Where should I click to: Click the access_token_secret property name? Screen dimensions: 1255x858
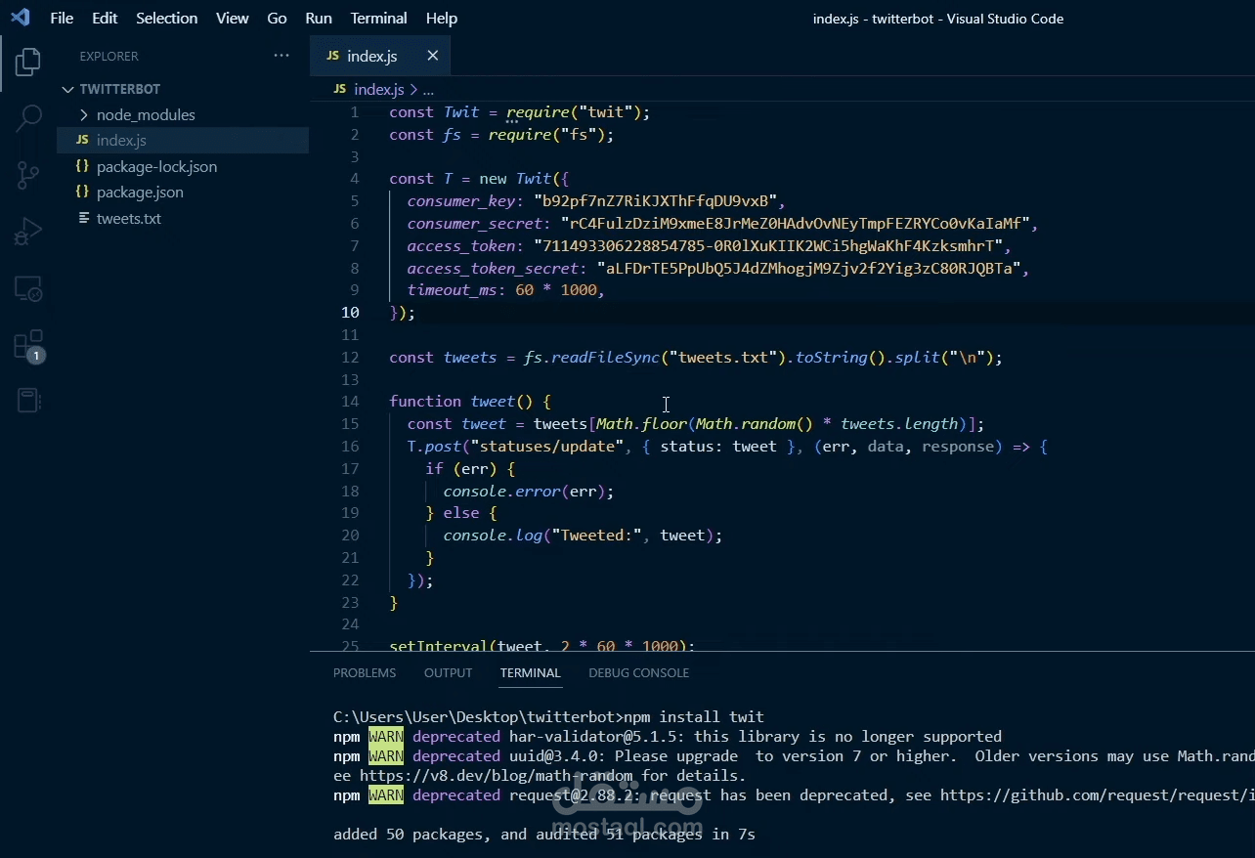click(x=494, y=268)
